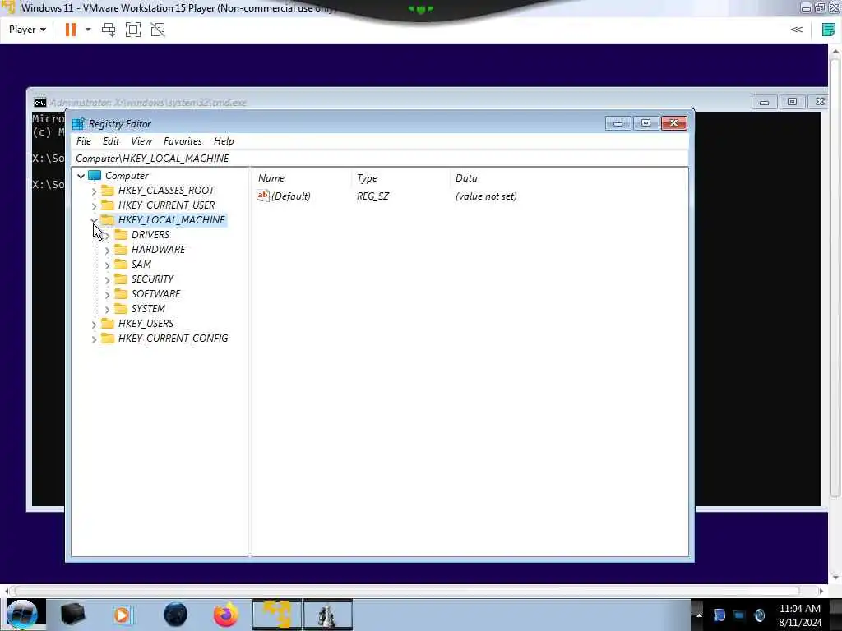Click the chess piece taskbar button
The width and height of the screenshot is (842, 631).
click(x=327, y=615)
